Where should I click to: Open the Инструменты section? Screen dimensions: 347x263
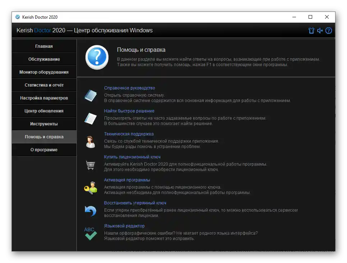pos(44,124)
